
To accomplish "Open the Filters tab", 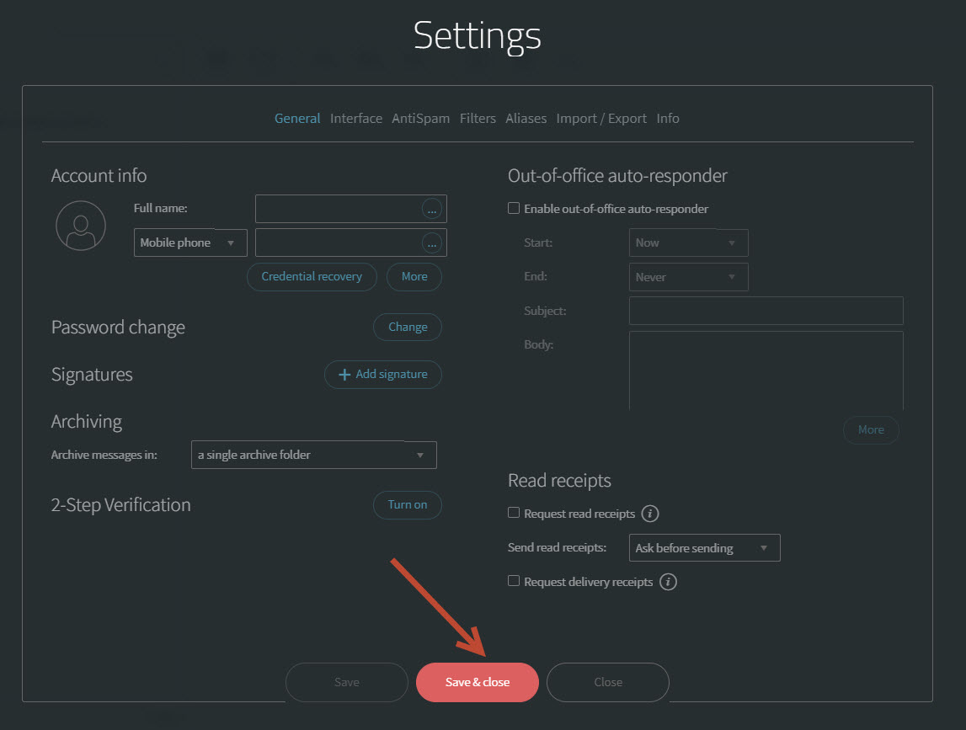I will [478, 119].
